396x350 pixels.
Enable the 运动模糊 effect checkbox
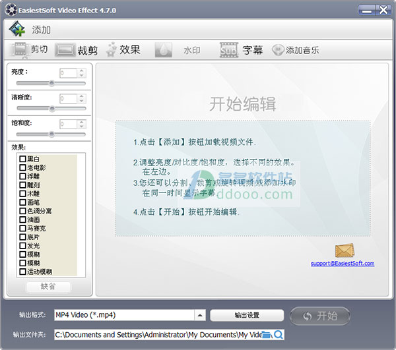click(x=22, y=272)
